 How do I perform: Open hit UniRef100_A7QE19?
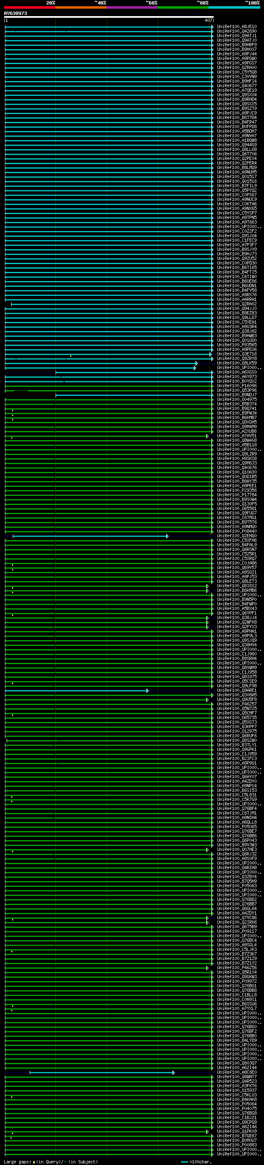(x=237, y=90)
